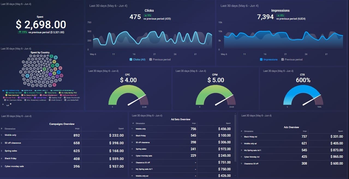Toggle Dr. Ricardo Tillman I in the legend
The height and width of the screenshot is (179, 349).
click(25, 92)
